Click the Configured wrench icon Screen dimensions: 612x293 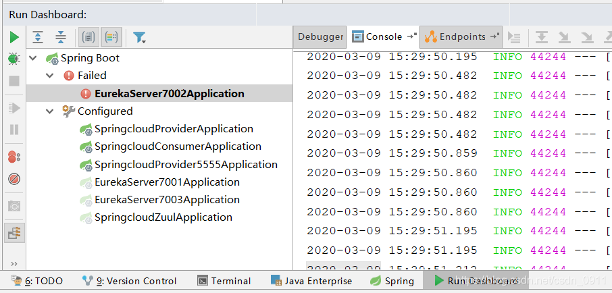[x=69, y=111]
